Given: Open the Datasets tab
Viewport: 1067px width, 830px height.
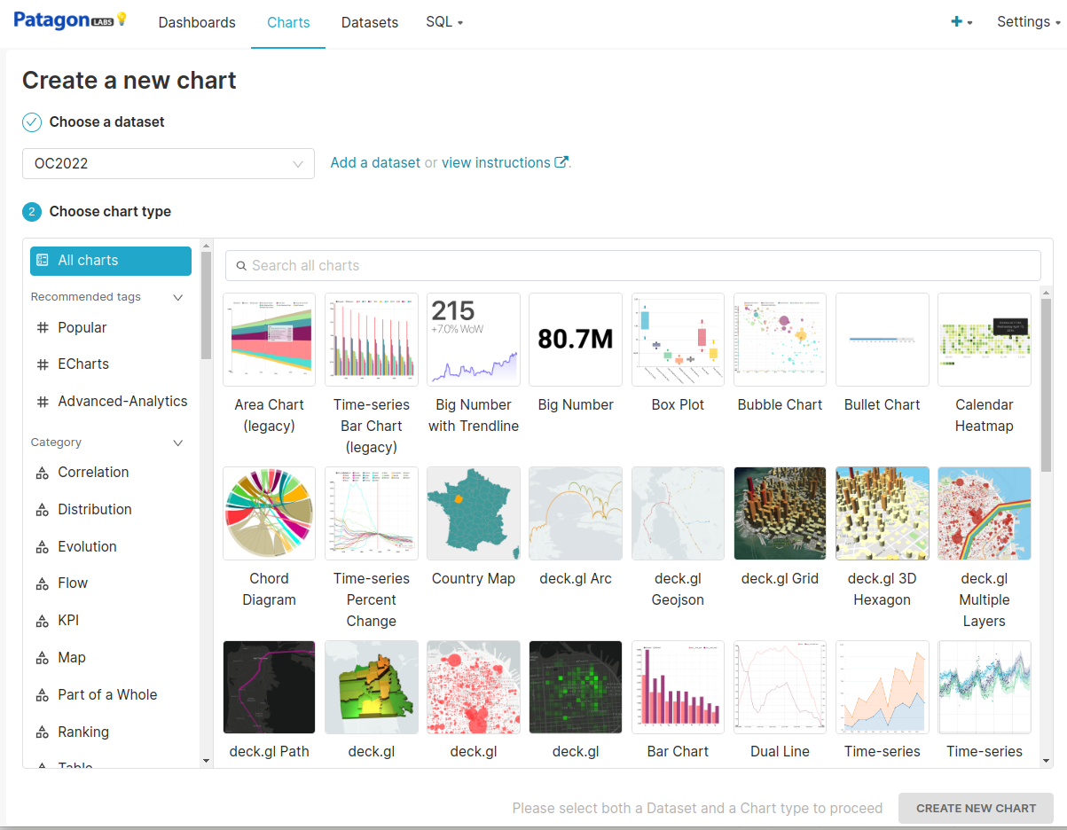Looking at the screenshot, I should [x=369, y=22].
